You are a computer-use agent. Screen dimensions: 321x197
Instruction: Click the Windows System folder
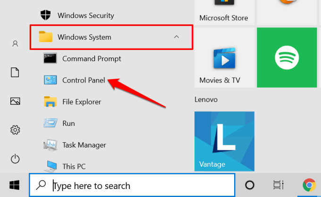tap(85, 37)
